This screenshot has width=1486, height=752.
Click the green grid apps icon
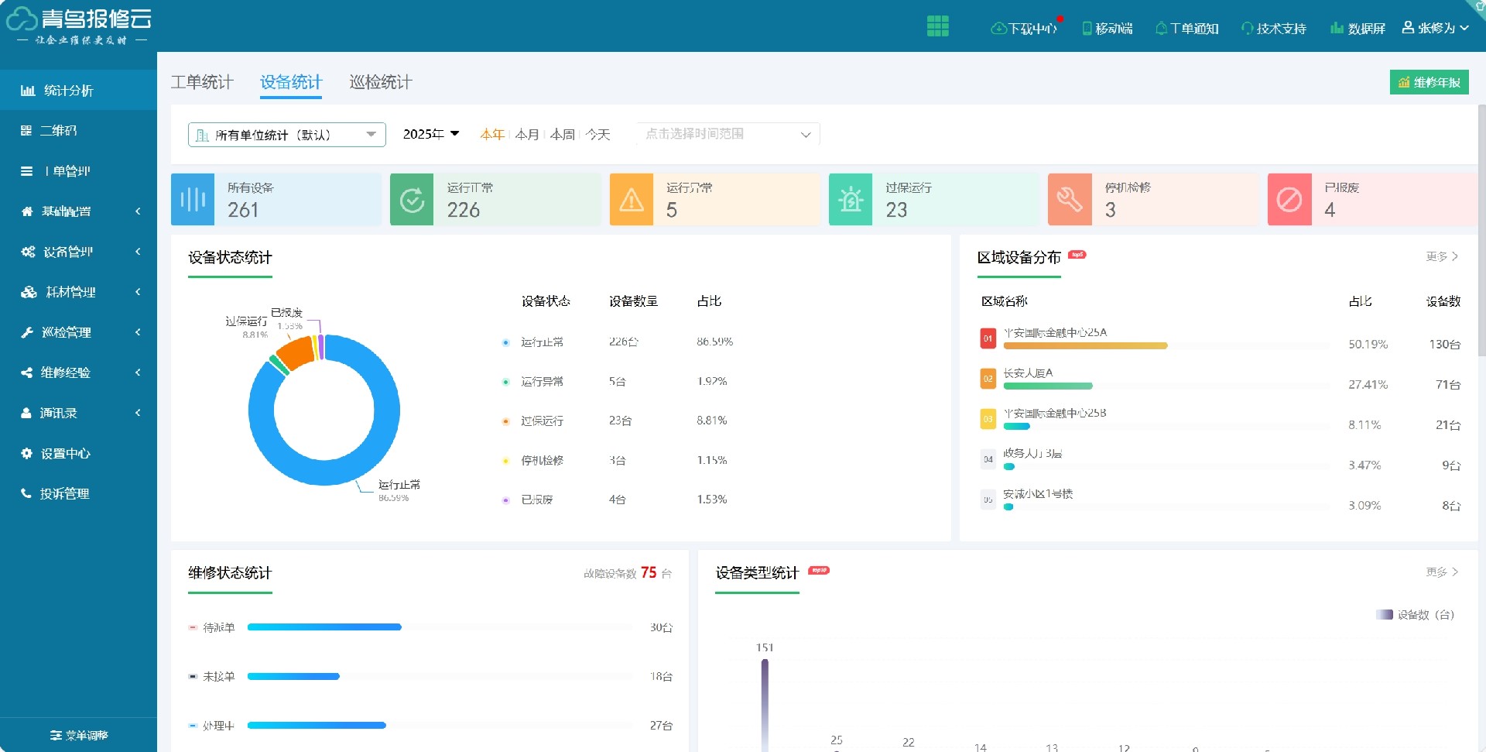[x=937, y=26]
